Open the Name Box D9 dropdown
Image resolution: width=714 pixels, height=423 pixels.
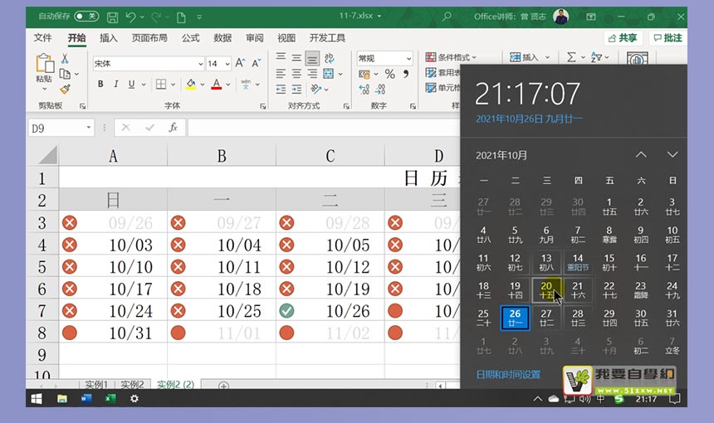[88, 128]
